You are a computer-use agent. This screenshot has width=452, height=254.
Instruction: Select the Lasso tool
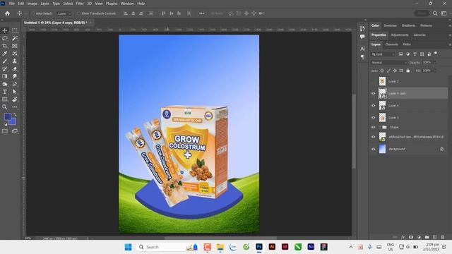click(5, 38)
